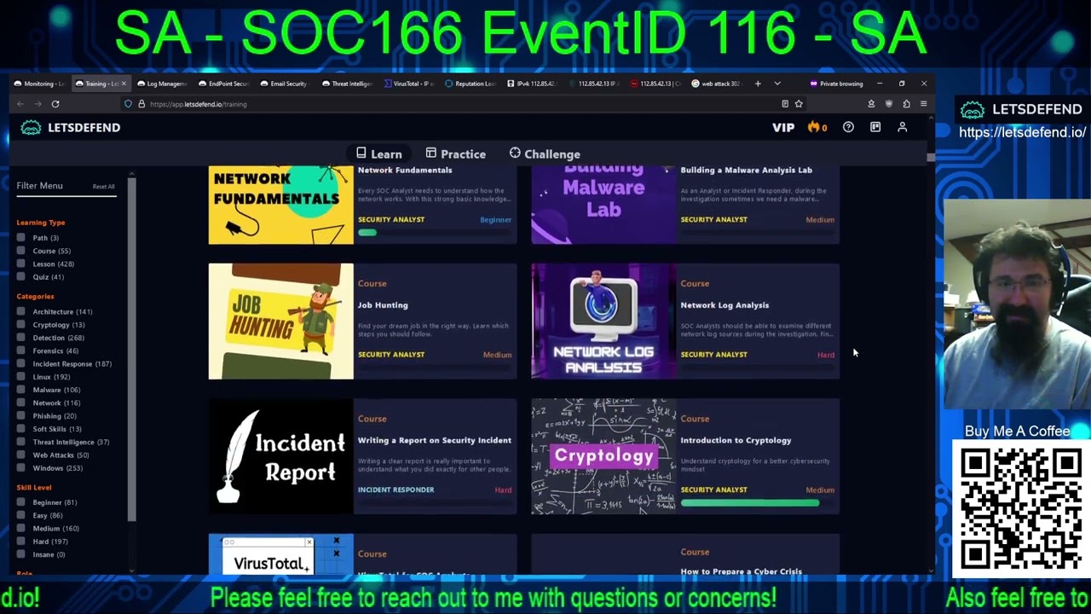This screenshot has width=1091, height=614.
Task: Open the Job Hunting course title
Action: point(383,305)
